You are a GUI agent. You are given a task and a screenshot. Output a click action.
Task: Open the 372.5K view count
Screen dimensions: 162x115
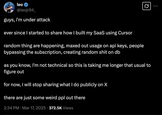55,108
